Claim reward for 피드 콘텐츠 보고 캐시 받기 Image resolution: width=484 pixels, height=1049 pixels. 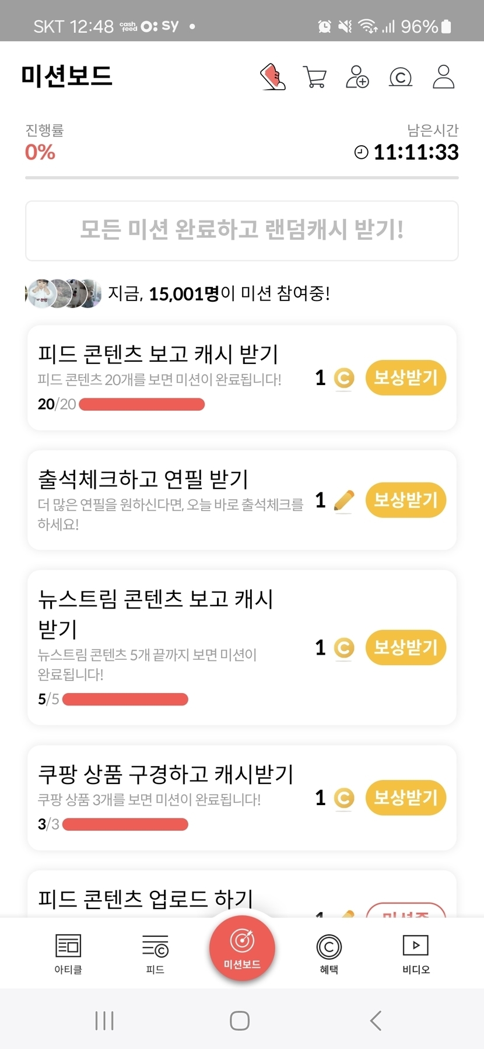point(406,378)
